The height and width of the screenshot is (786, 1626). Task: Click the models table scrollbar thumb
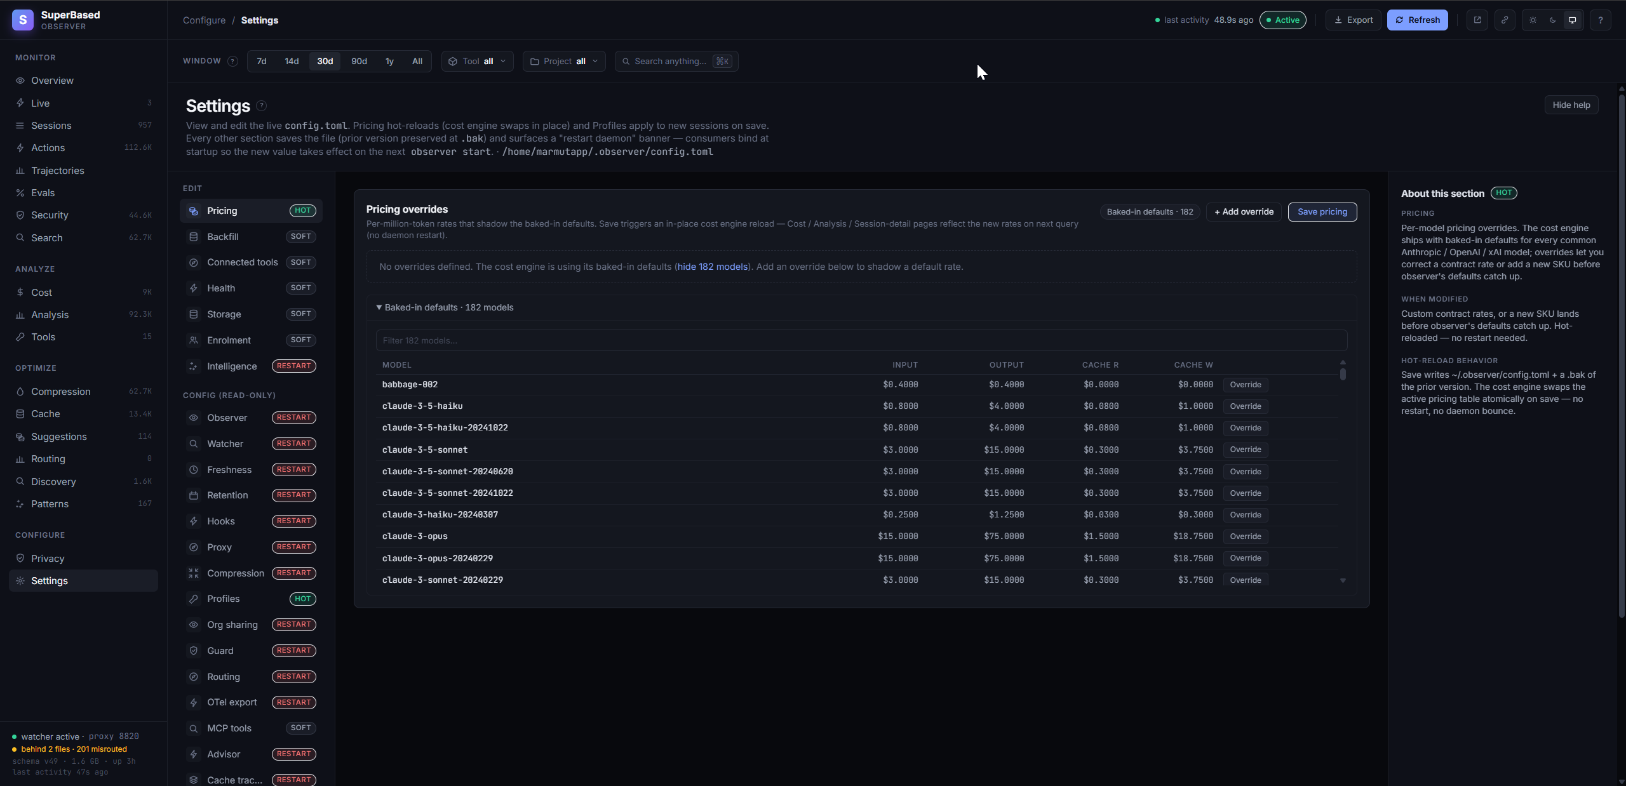1343,374
